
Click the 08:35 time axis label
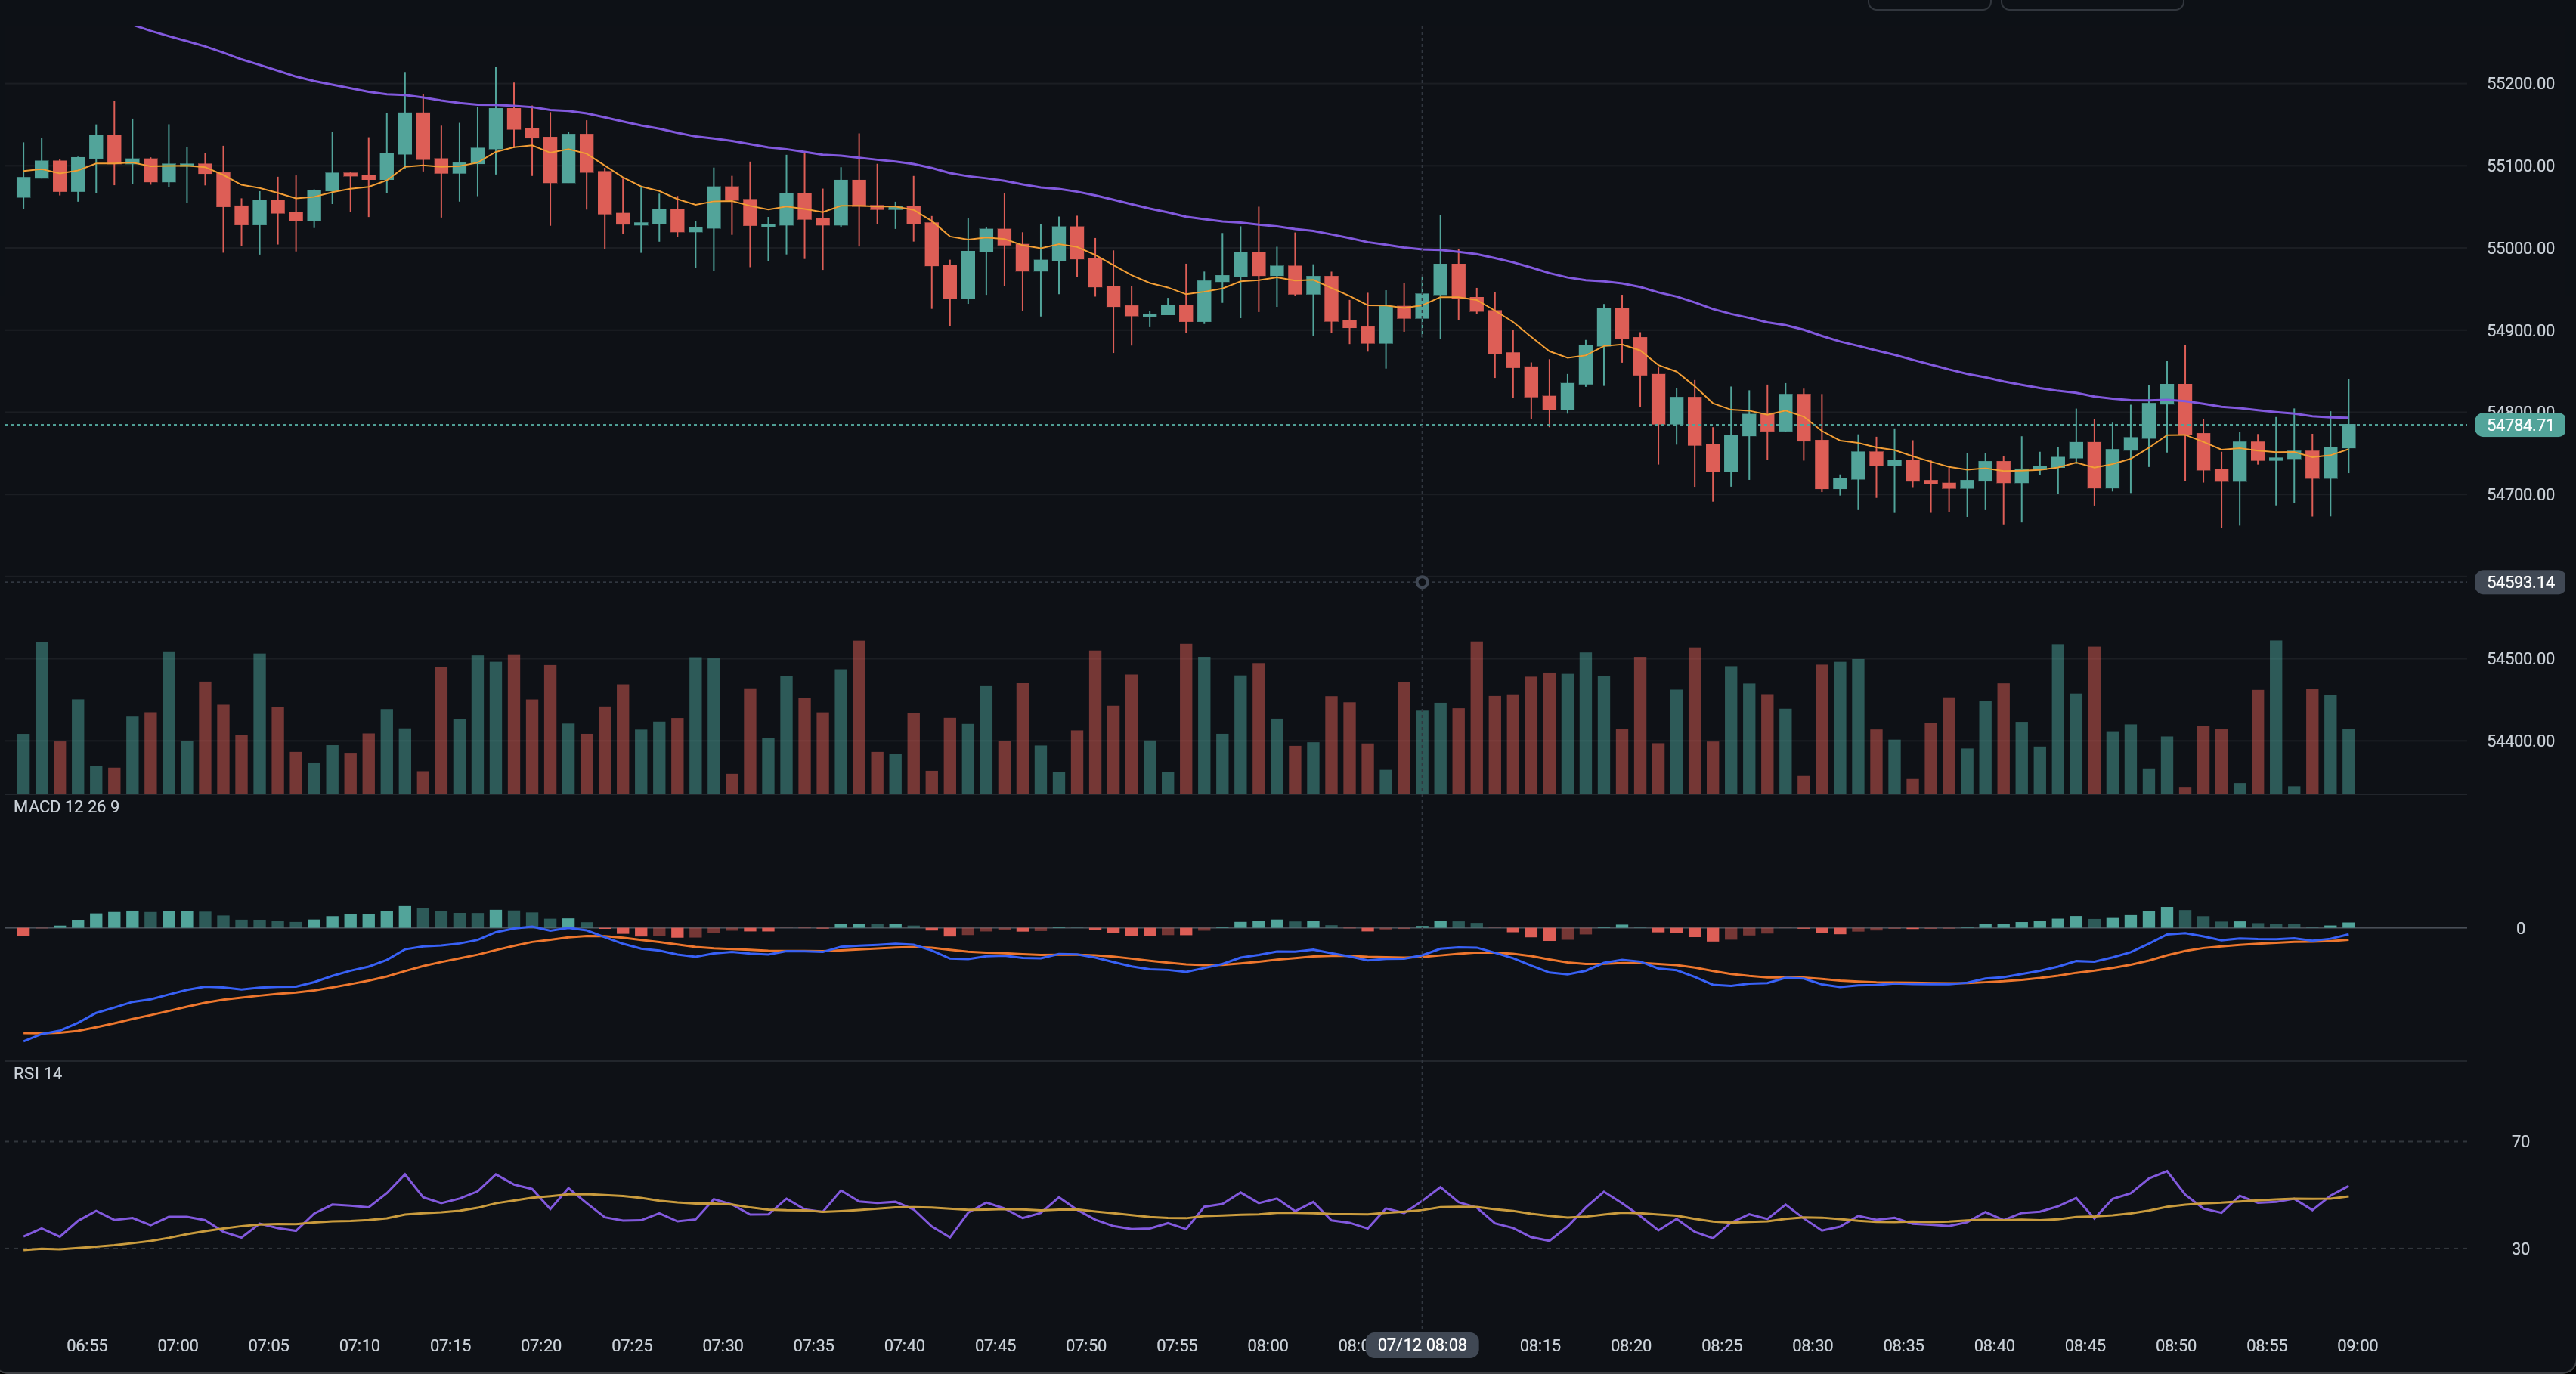click(1904, 1345)
